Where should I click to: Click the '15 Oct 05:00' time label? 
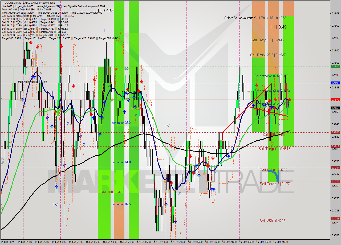pyautogui.click(x=42, y=242)
